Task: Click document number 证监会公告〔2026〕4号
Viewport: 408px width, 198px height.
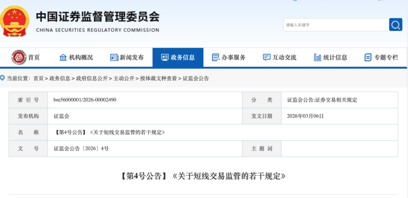Action: pyautogui.click(x=81, y=148)
